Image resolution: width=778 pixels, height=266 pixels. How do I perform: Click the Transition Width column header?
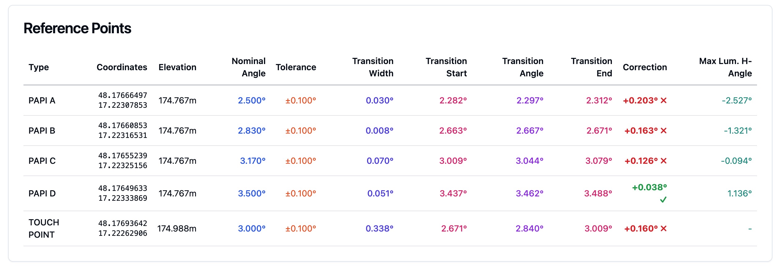tap(373, 67)
